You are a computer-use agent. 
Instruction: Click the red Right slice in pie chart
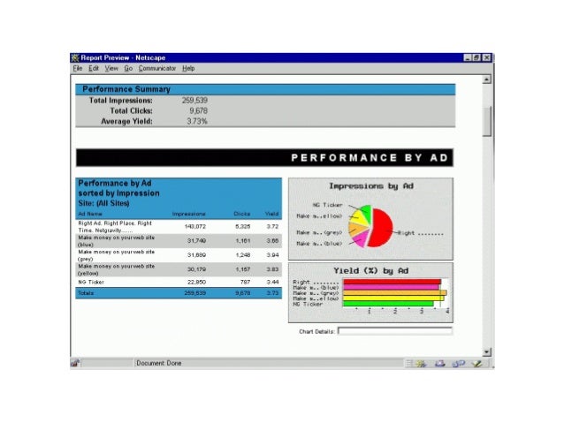(381, 228)
